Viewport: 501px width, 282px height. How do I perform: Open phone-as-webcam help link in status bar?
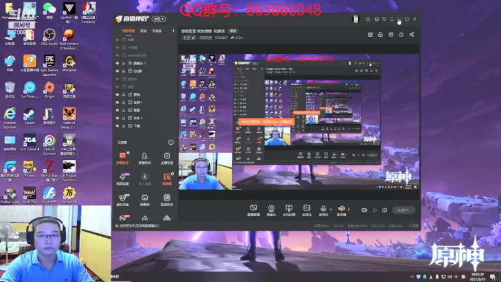[139, 226]
